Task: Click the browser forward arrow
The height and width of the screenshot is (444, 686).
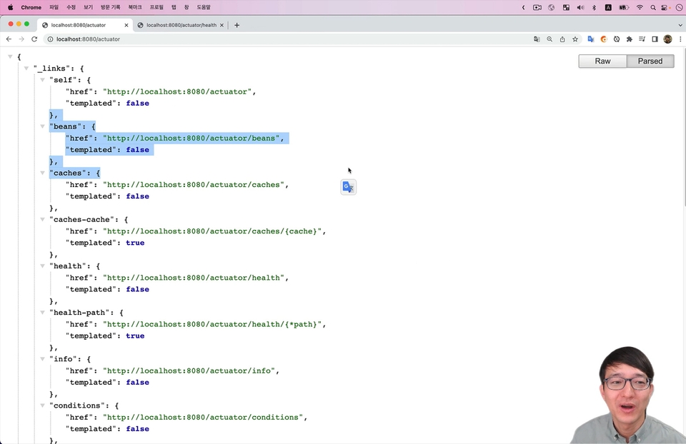Action: [21, 39]
